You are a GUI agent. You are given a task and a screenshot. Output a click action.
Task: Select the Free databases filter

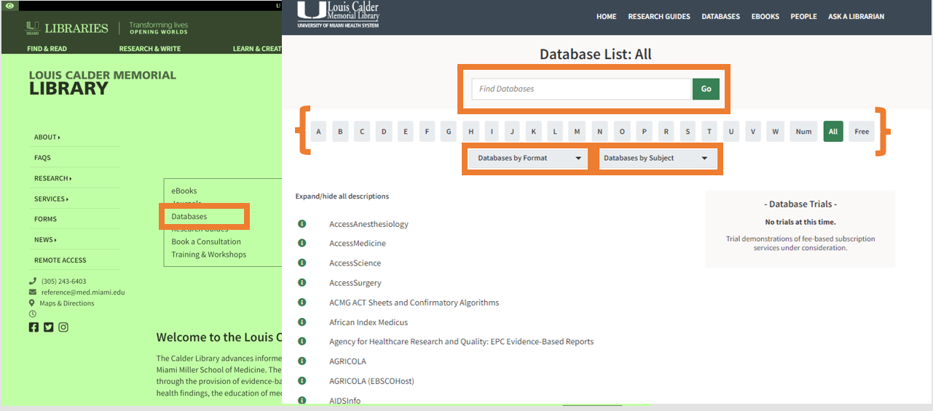862,132
